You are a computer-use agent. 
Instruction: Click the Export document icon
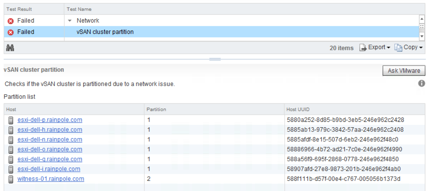[x=363, y=48]
